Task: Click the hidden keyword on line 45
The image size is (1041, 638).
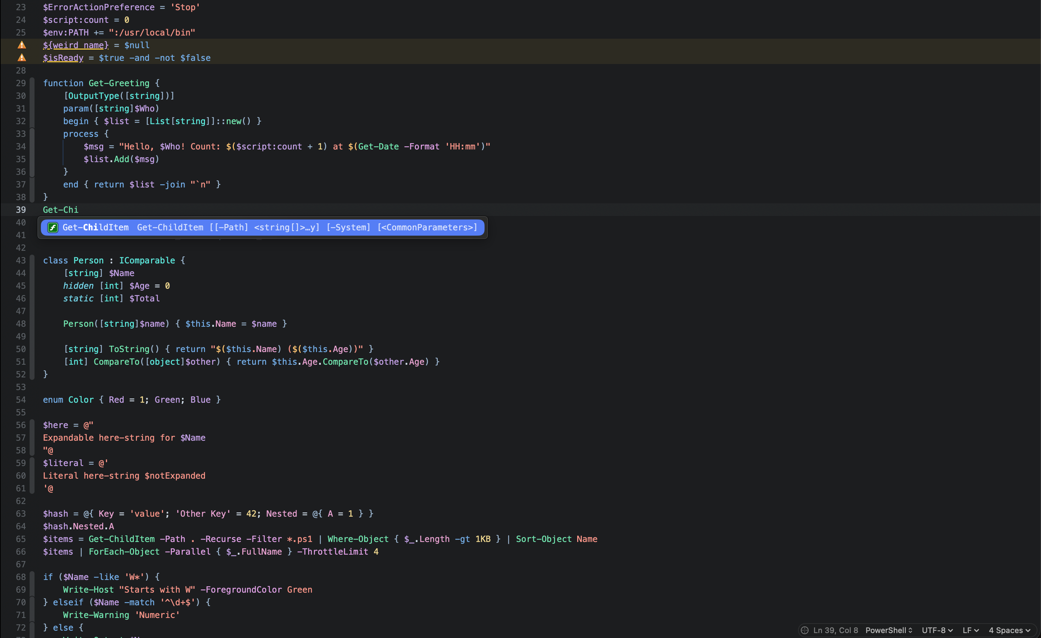Action: [78, 286]
